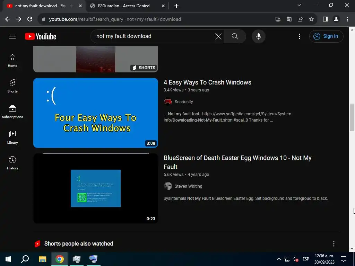Viewport: 355px width, 266px height.
Task: Click Scariosity channel avatar
Action: coord(168,102)
